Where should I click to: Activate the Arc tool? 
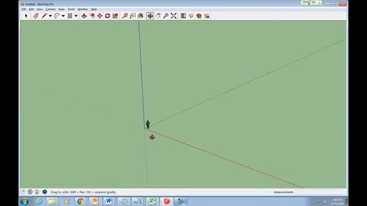tap(57, 15)
